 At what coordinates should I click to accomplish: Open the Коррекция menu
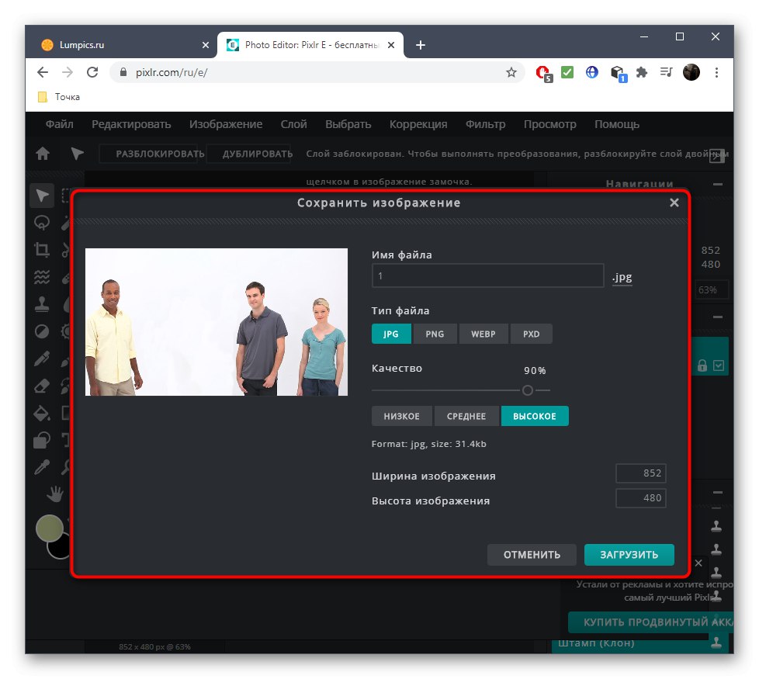[x=418, y=124]
